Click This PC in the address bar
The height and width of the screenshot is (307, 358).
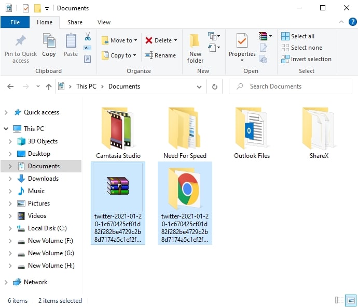(86, 86)
